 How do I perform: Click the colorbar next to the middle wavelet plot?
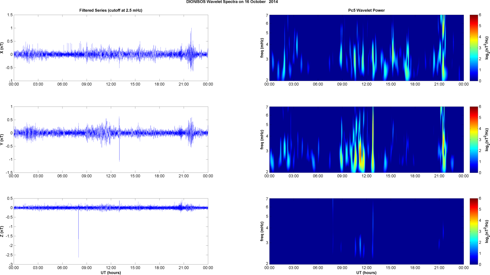474,140
